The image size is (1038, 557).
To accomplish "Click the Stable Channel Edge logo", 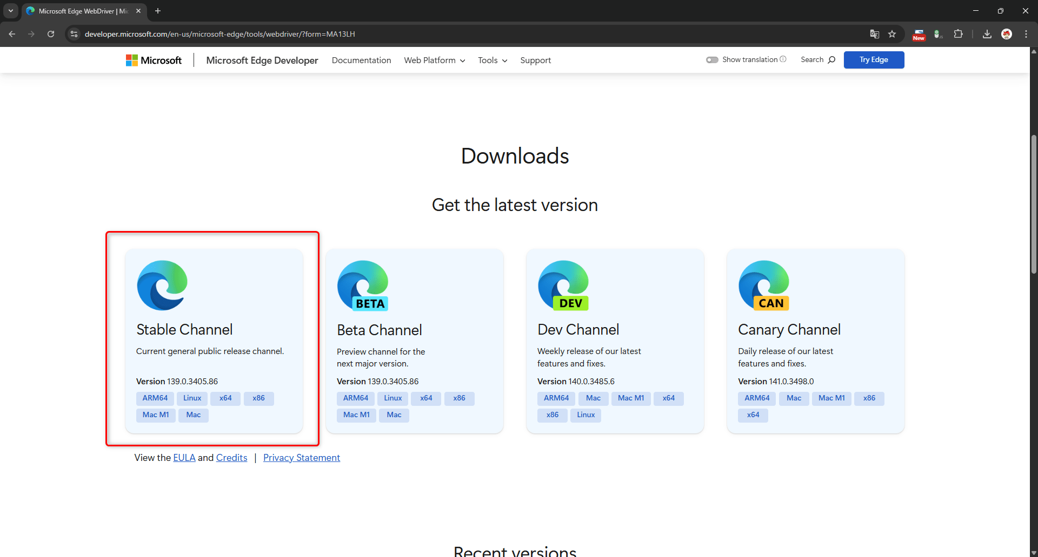I will click(162, 286).
